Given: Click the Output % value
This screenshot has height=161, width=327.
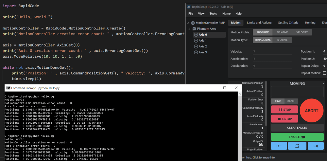Looking at the screenshot, I should [x=261, y=145].
